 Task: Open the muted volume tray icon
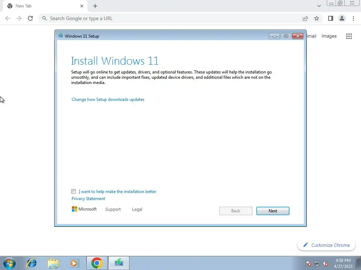coord(325,263)
